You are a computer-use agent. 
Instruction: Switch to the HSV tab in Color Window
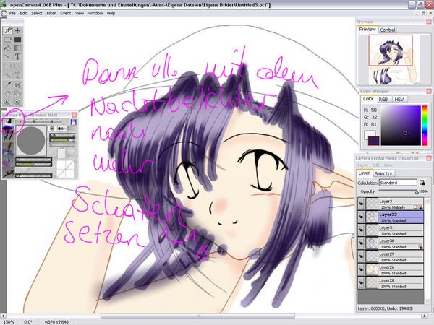click(401, 100)
